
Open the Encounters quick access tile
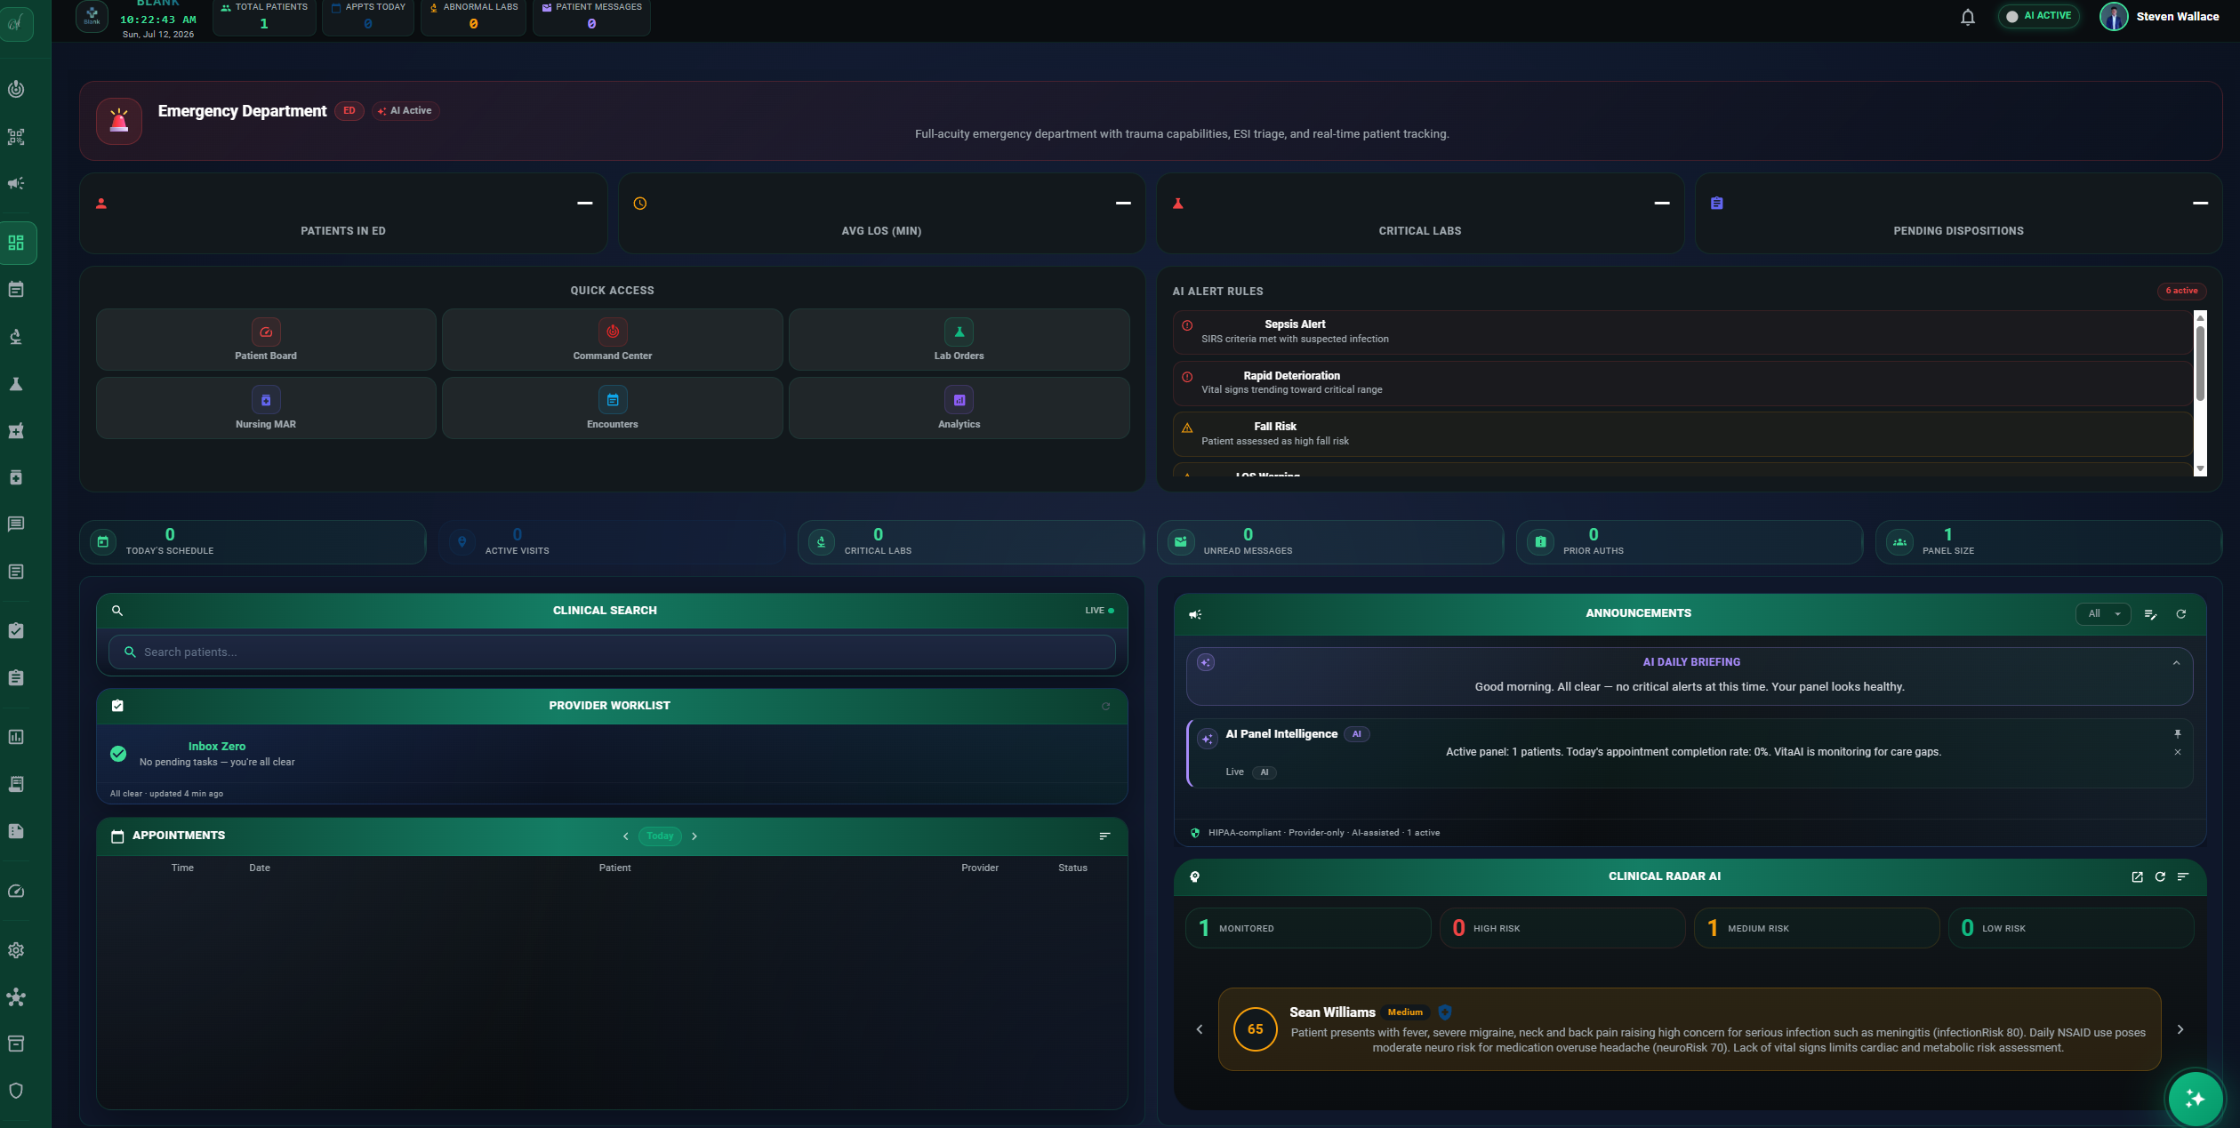point(613,408)
